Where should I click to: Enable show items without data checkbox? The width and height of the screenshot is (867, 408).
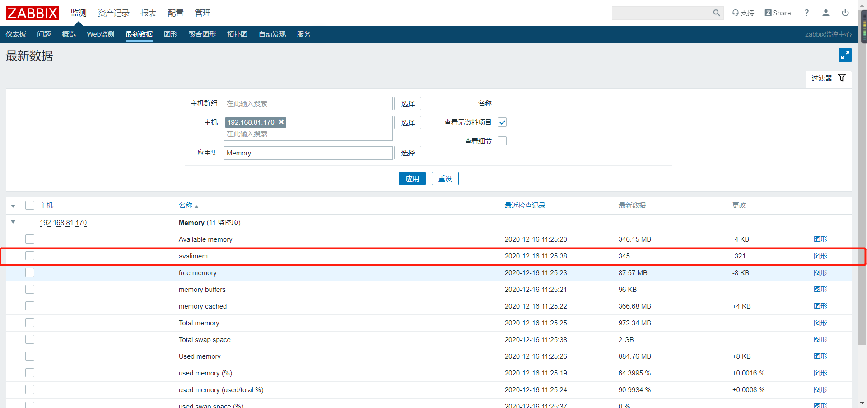click(x=502, y=122)
